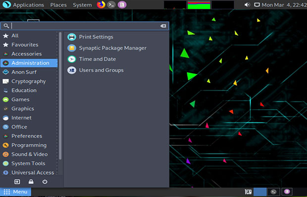307x197 pixels.
Task: Click the Office category icon
Action: tap(5, 127)
